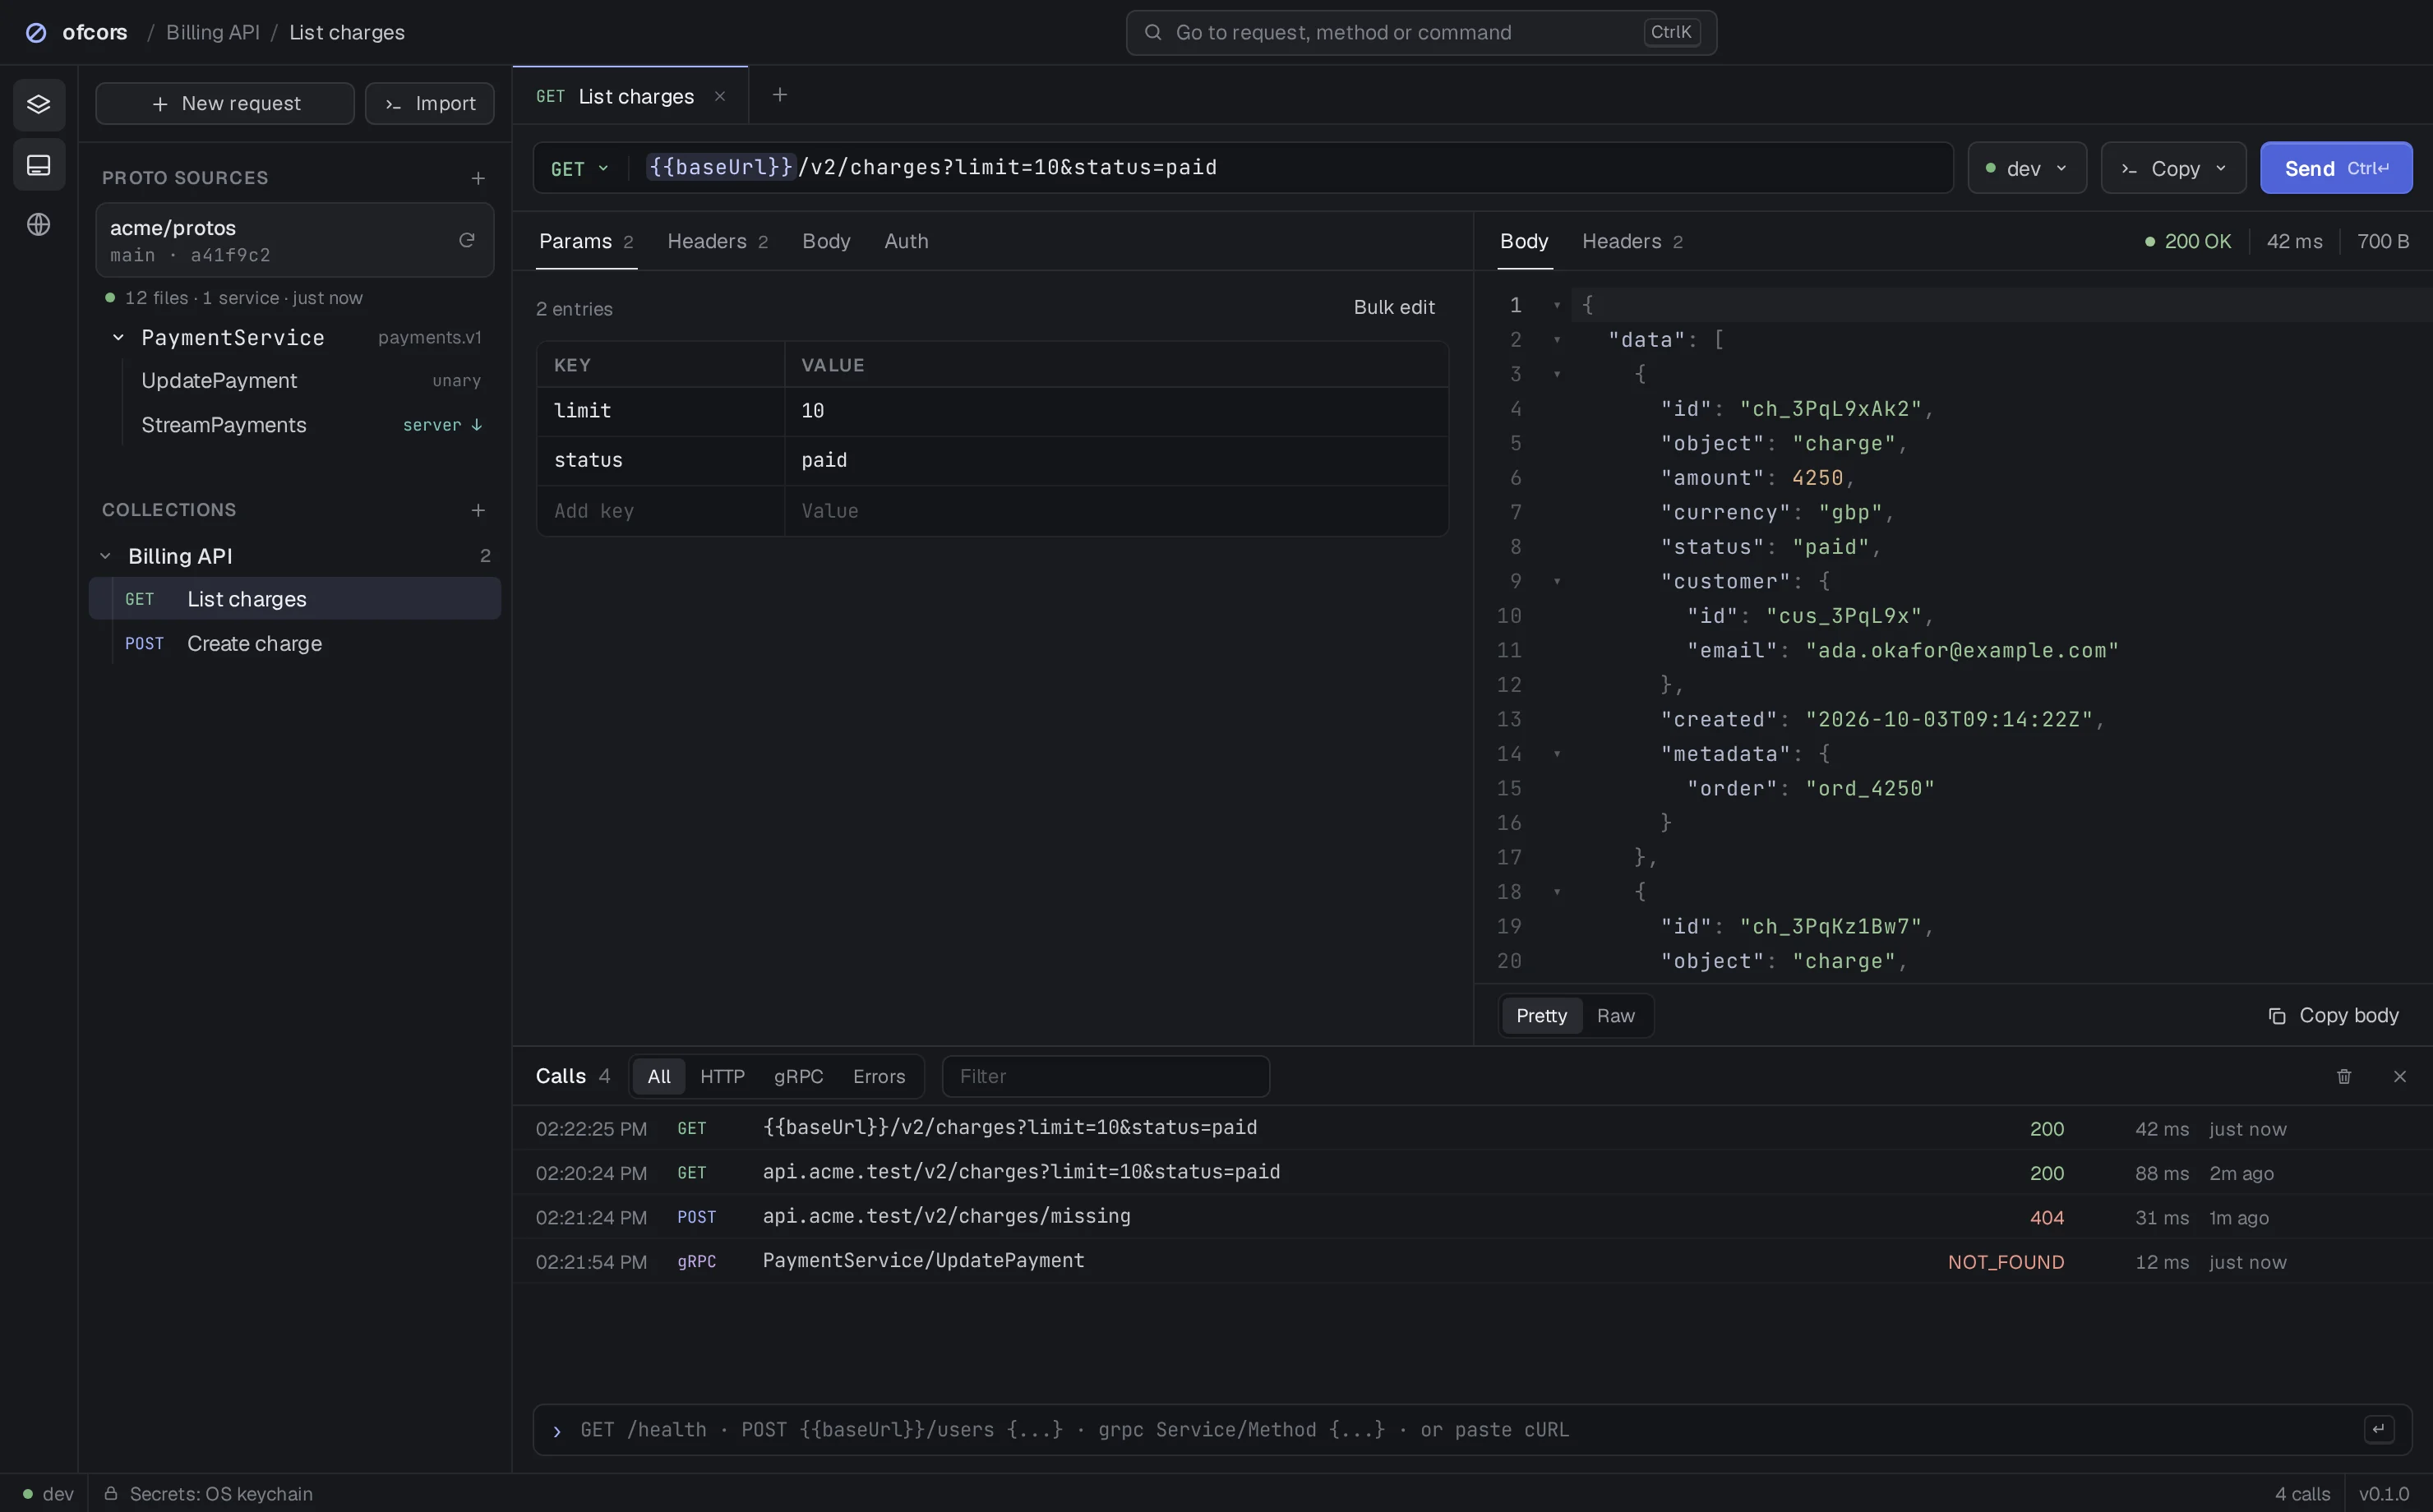Collapse JSON line 2 data array
Image resolution: width=2433 pixels, height=1512 pixels.
point(1557,340)
